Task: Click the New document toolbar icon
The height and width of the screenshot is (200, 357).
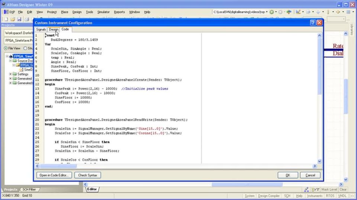Action: tap(6, 20)
